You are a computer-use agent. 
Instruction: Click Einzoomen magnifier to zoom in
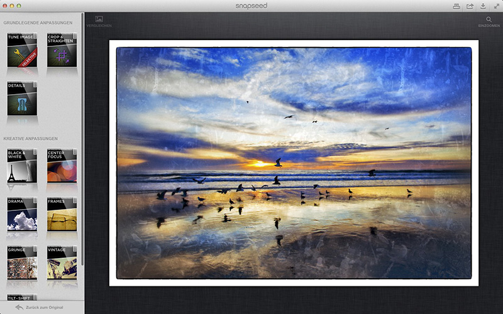pyautogui.click(x=489, y=22)
